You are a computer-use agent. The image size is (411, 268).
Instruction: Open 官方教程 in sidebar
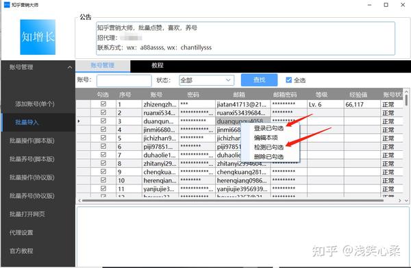tap(21, 251)
